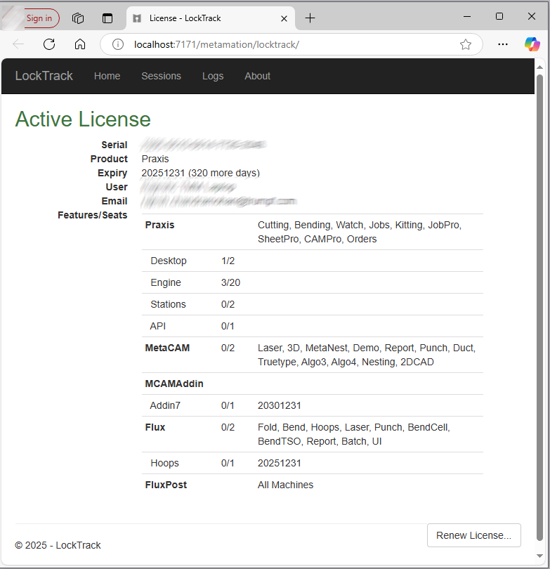Reload the page with refresh icon
550x569 pixels.
coord(49,44)
